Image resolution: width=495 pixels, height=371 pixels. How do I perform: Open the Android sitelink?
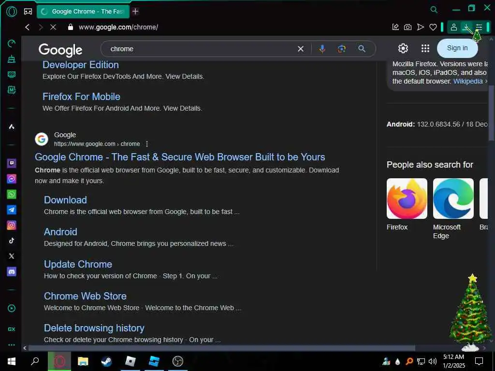coord(60,232)
